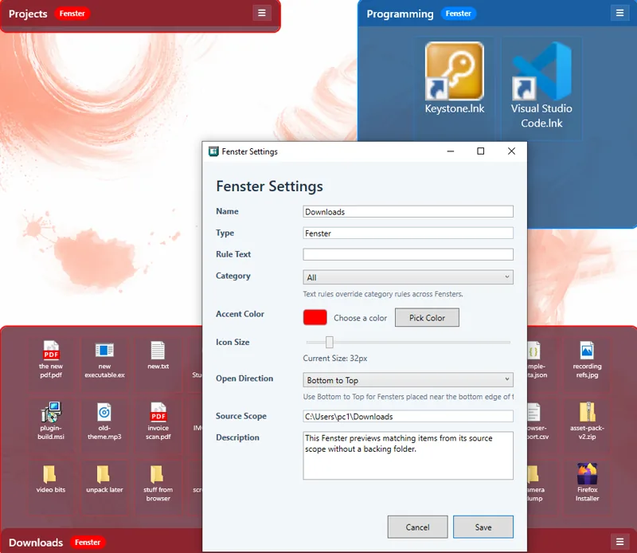Cancel the Fenster Settings dialog
This screenshot has height=553, width=637.
(x=417, y=527)
